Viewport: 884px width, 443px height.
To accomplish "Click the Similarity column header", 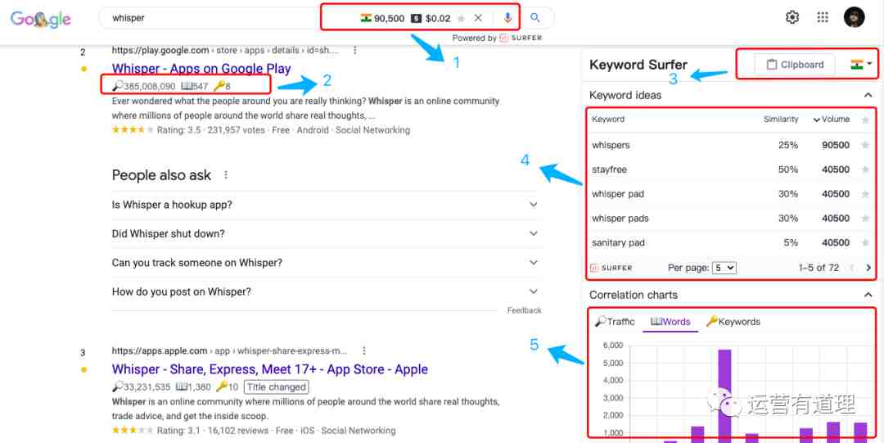I will pos(781,119).
